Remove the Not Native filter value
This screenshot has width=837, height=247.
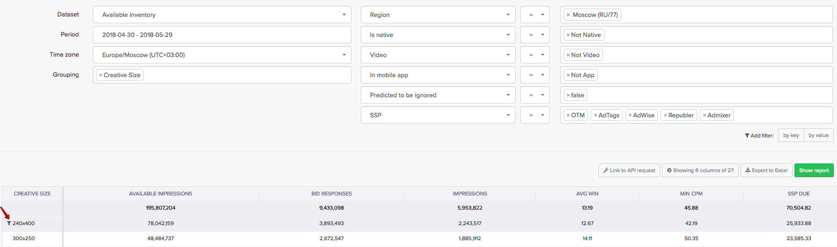coord(568,35)
